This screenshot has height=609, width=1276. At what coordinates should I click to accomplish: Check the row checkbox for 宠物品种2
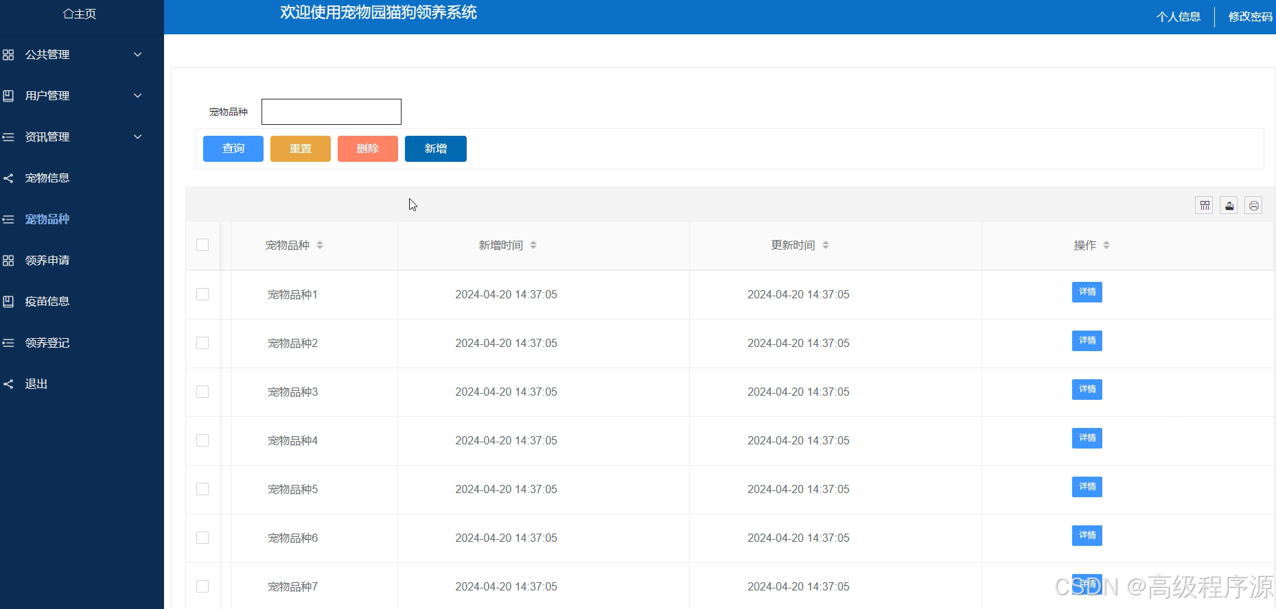click(202, 343)
